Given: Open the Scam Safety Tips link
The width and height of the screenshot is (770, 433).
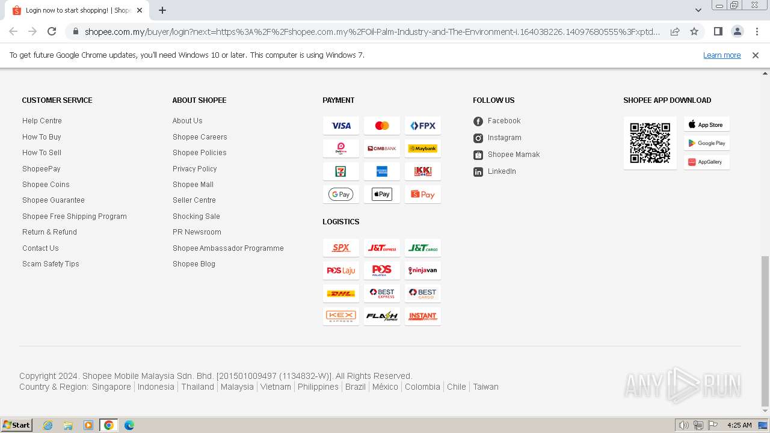Looking at the screenshot, I should tap(51, 264).
